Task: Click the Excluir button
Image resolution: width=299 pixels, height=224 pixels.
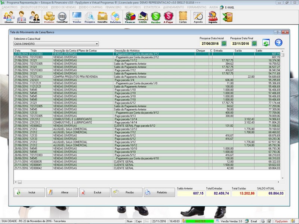Action: (95, 193)
